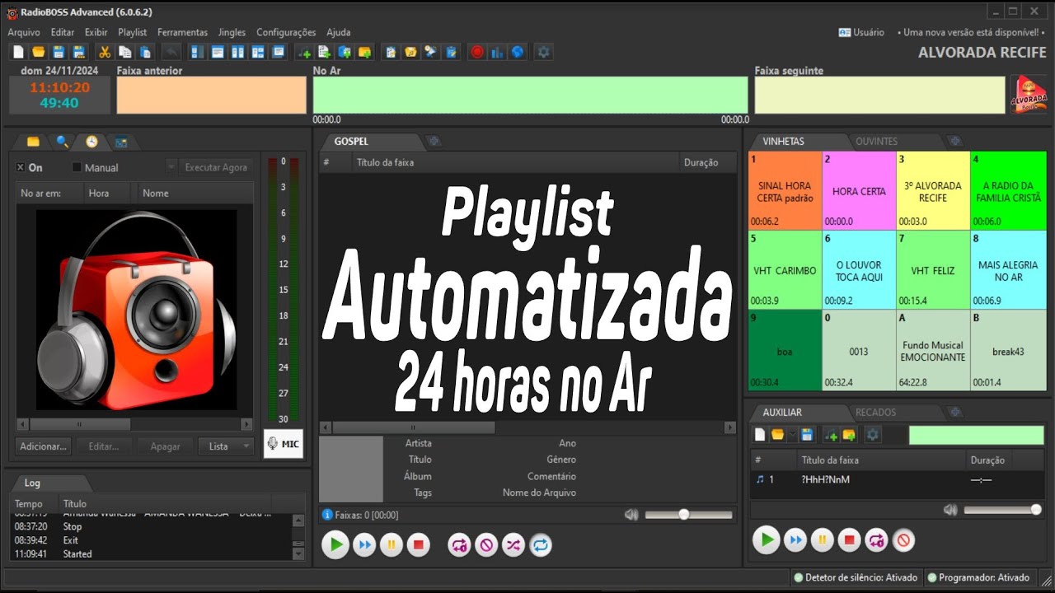Adjust the main player volume slider
Image resolution: width=1055 pixels, height=593 pixels.
[688, 515]
